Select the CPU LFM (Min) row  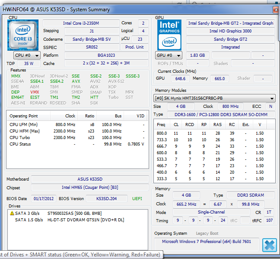[x=77, y=125]
